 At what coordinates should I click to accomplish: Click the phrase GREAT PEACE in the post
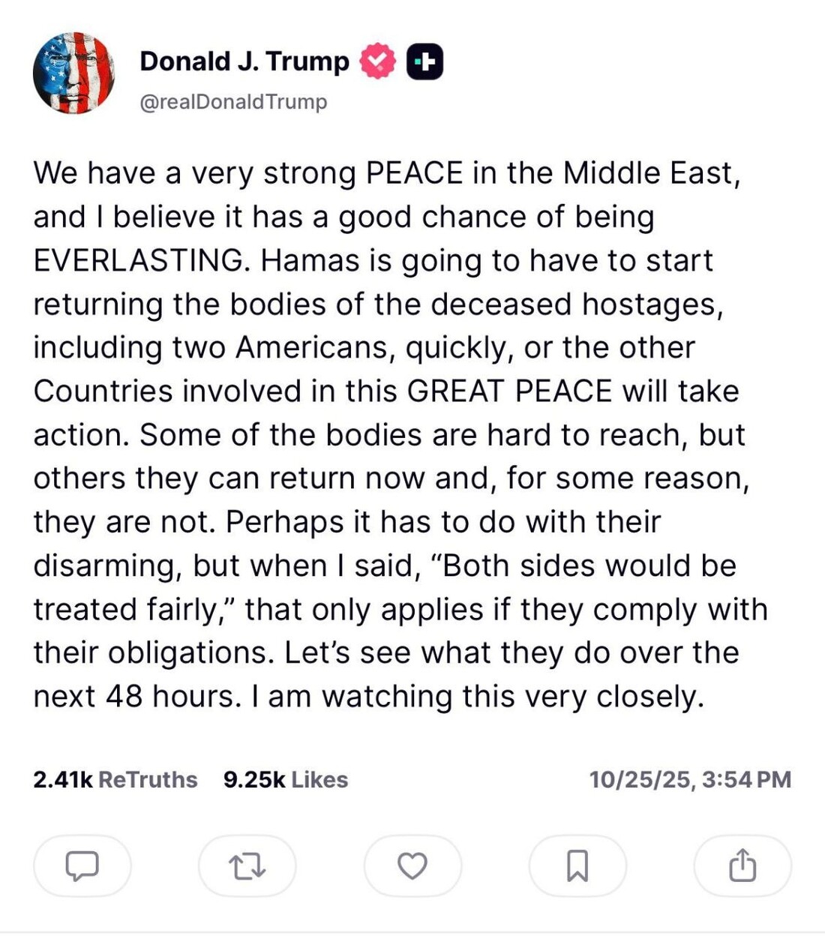pos(510,391)
